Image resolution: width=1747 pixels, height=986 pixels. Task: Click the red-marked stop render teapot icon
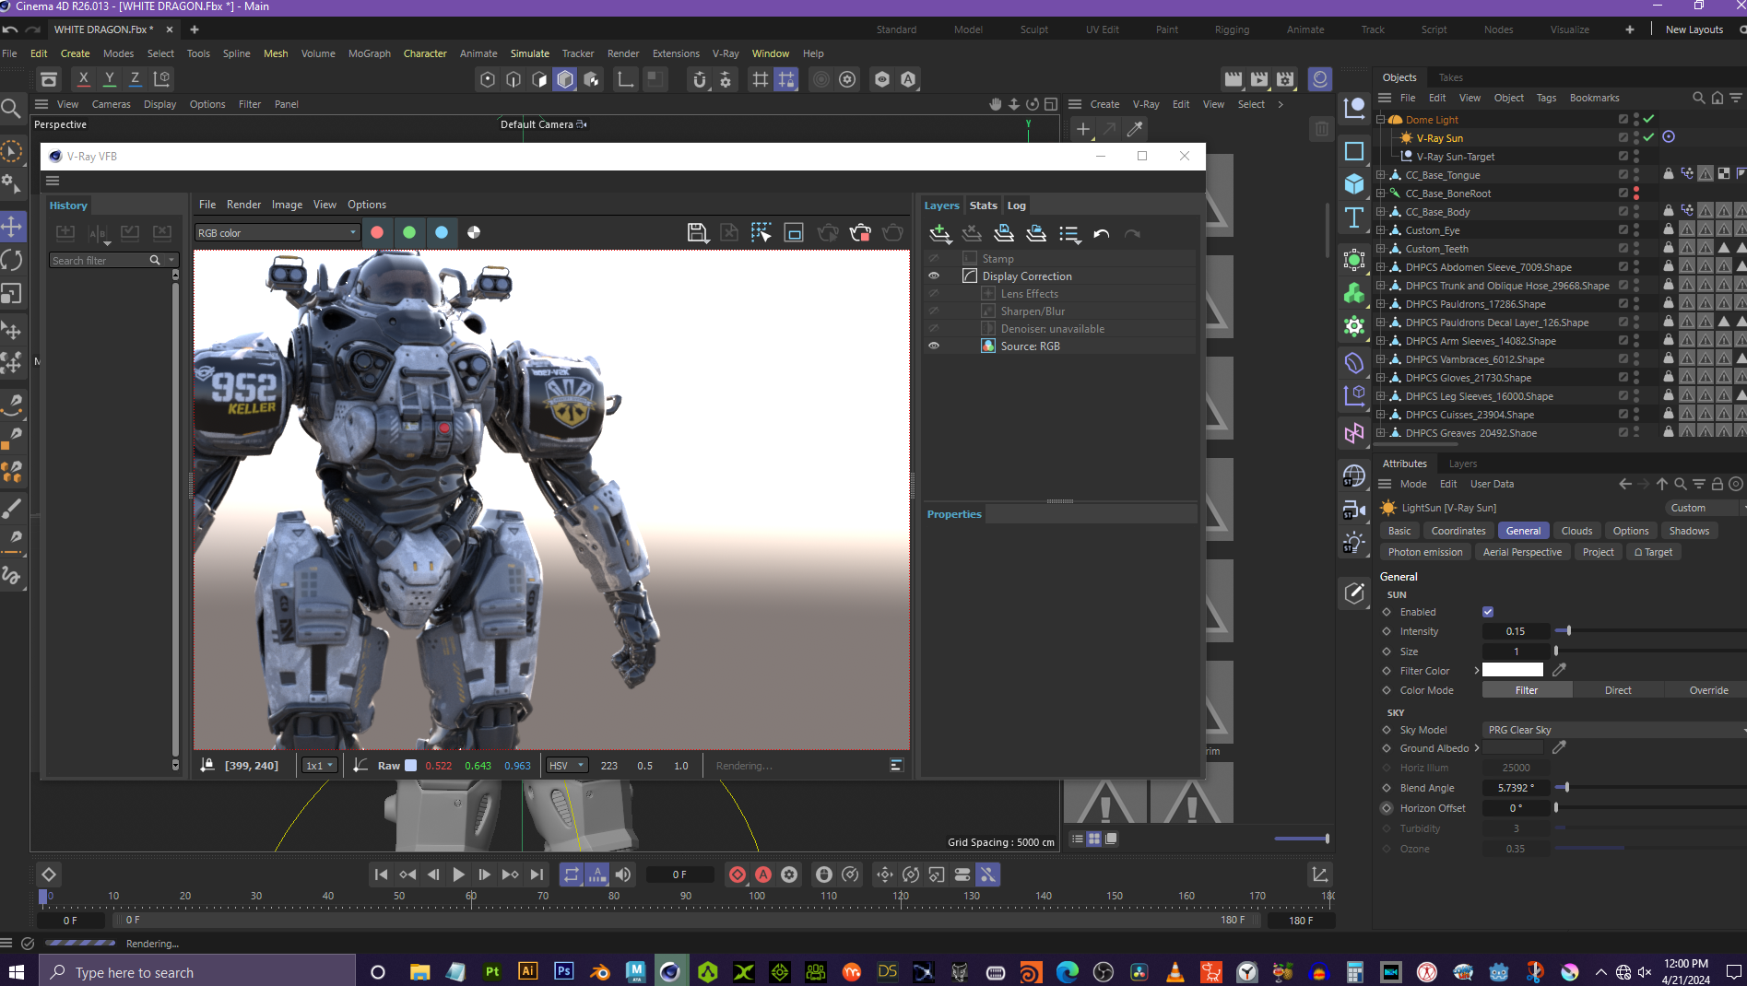[x=860, y=233]
